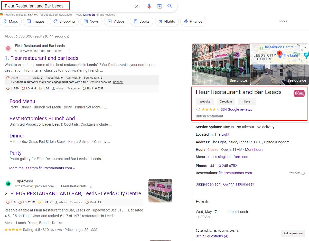
Task: Start voice search with the microphone icon
Action: [149, 6]
